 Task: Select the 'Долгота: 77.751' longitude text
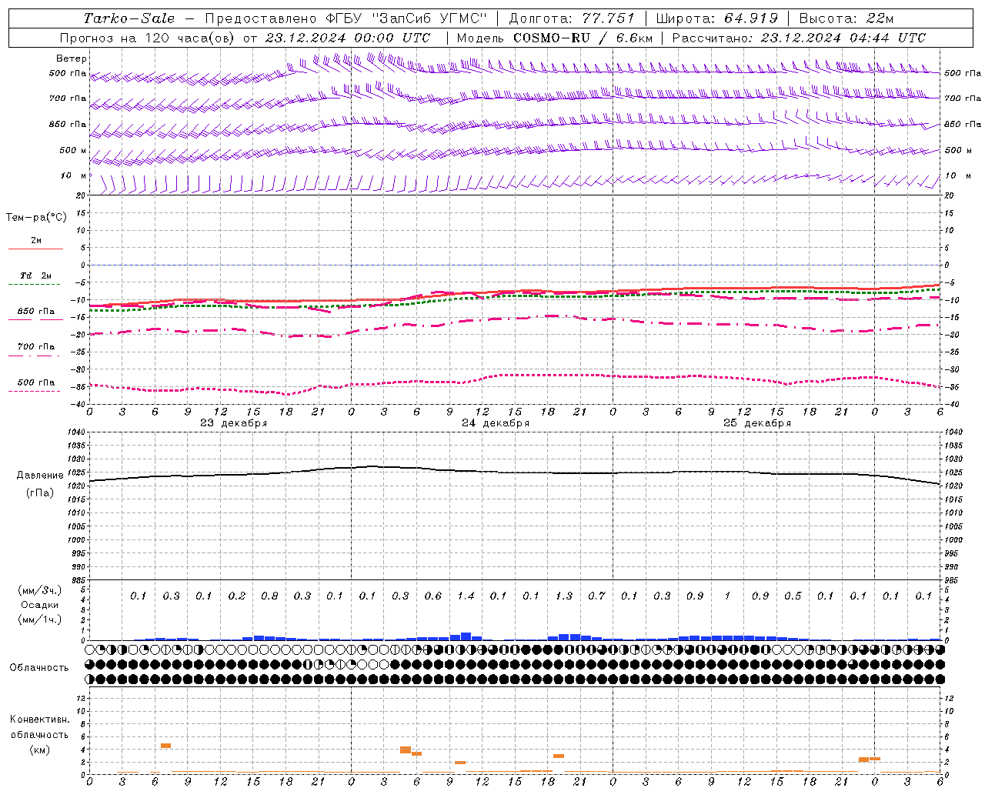click(572, 18)
